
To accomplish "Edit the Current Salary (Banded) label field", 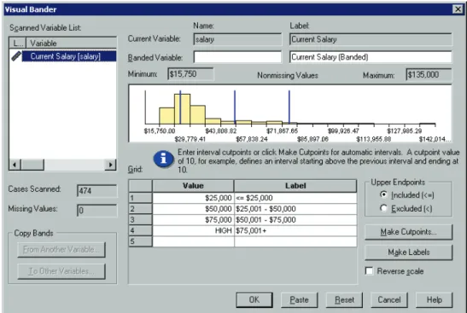I will (371, 57).
